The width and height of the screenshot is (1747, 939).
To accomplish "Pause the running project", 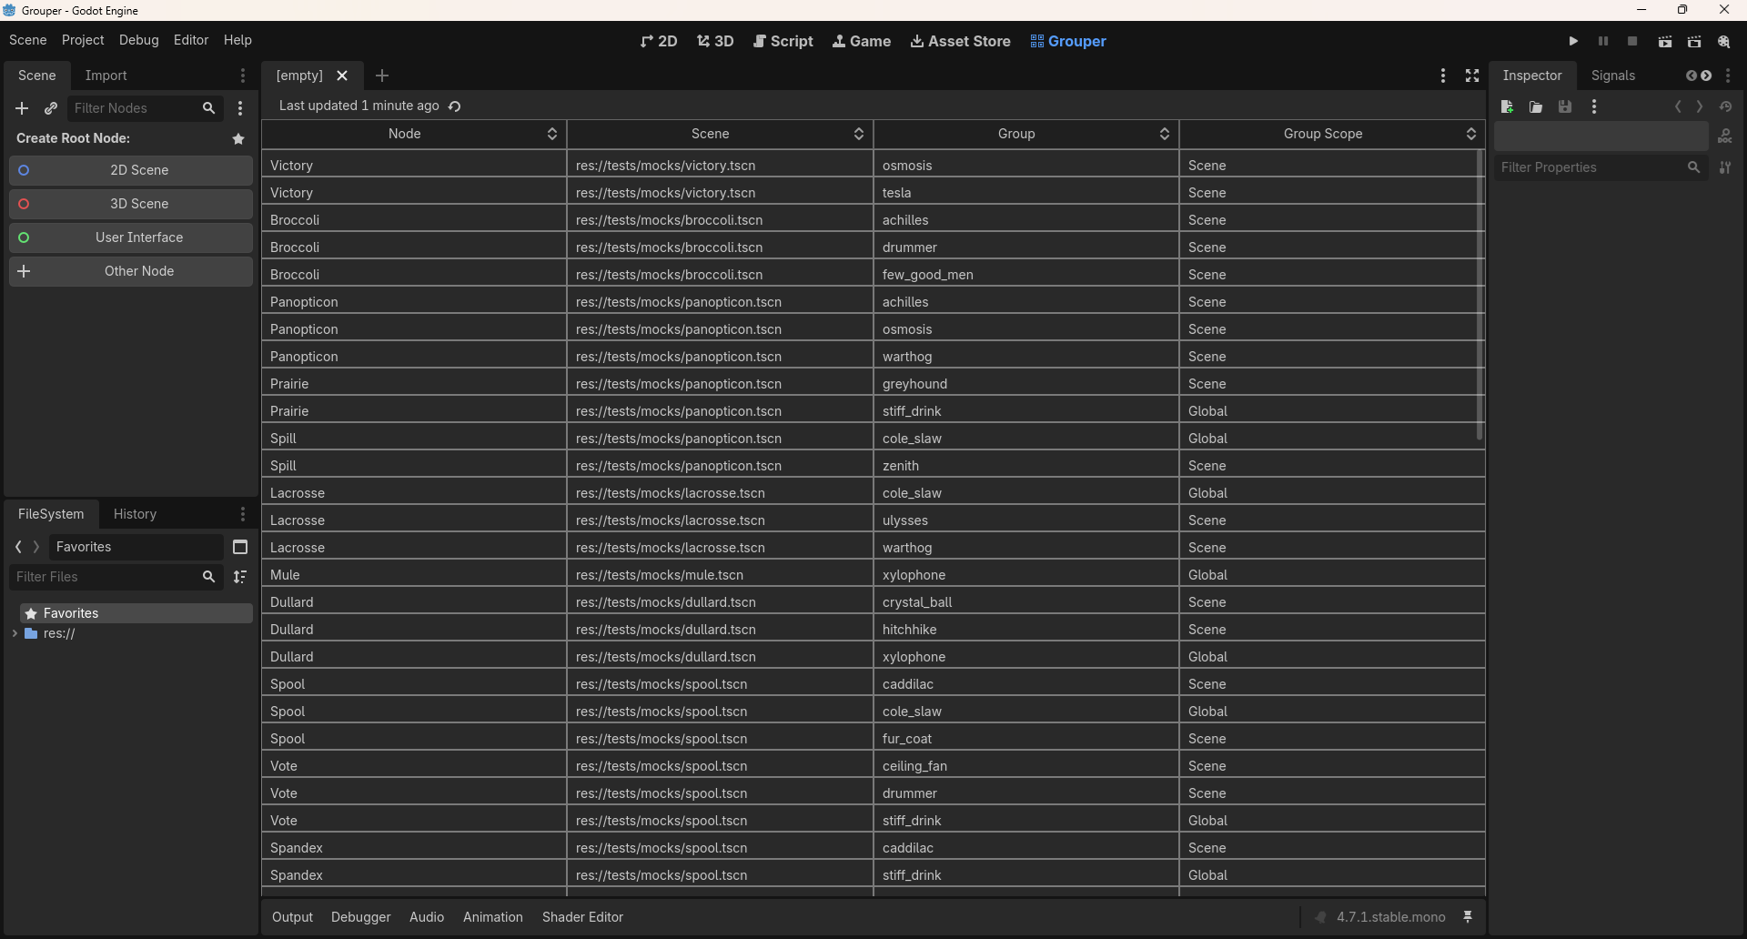I will point(1603,41).
